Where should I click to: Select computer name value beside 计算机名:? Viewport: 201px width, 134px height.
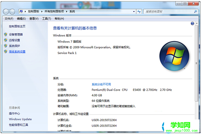104,120
